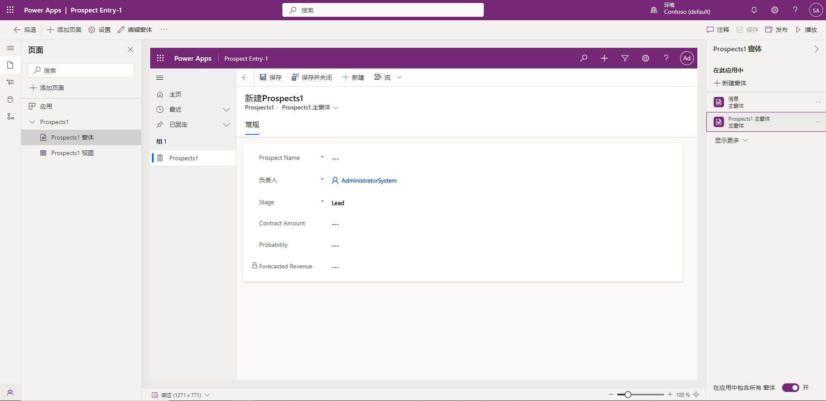Open help question mark in top bar
Screen dimensions: 826x401
tap(795, 10)
